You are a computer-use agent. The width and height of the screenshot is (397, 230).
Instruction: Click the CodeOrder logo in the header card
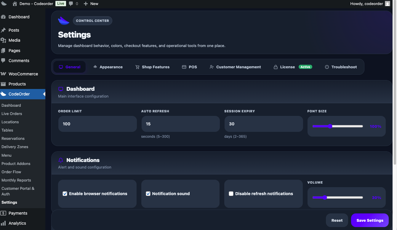[64, 20]
